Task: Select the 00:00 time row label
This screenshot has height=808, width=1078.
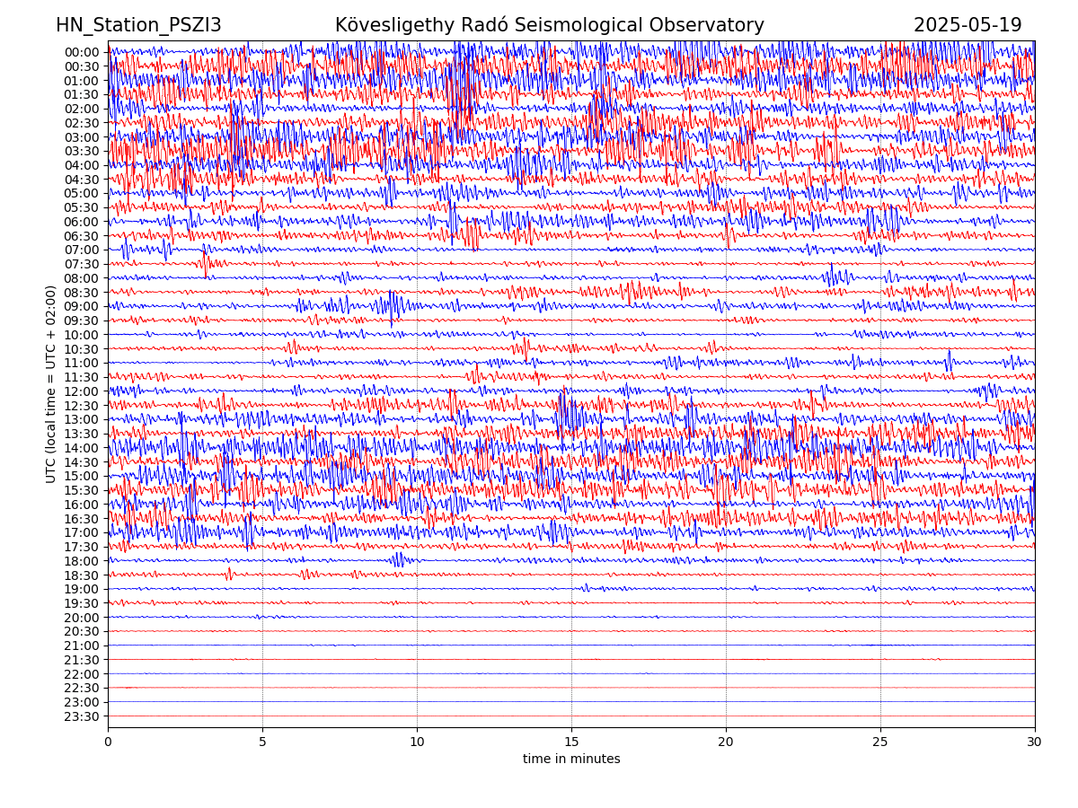Action: pyautogui.click(x=81, y=52)
